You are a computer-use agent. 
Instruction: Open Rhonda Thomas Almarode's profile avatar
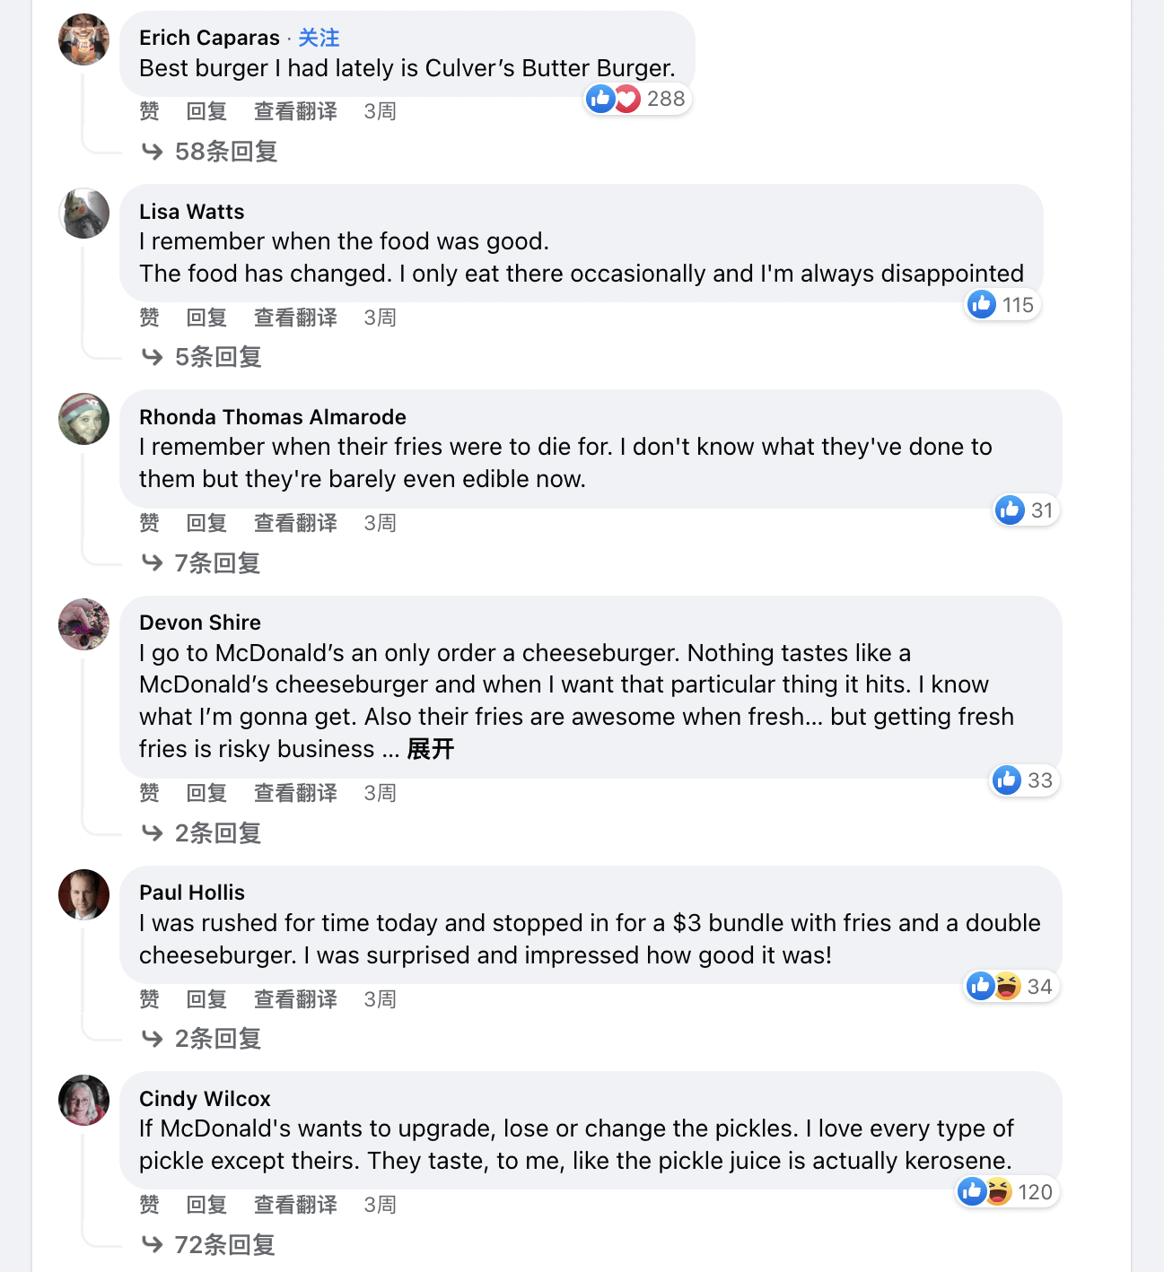pyautogui.click(x=83, y=419)
